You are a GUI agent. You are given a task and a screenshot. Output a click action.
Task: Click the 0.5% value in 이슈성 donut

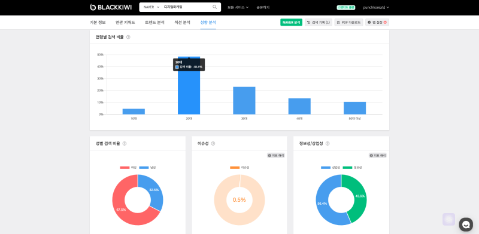[239, 200]
